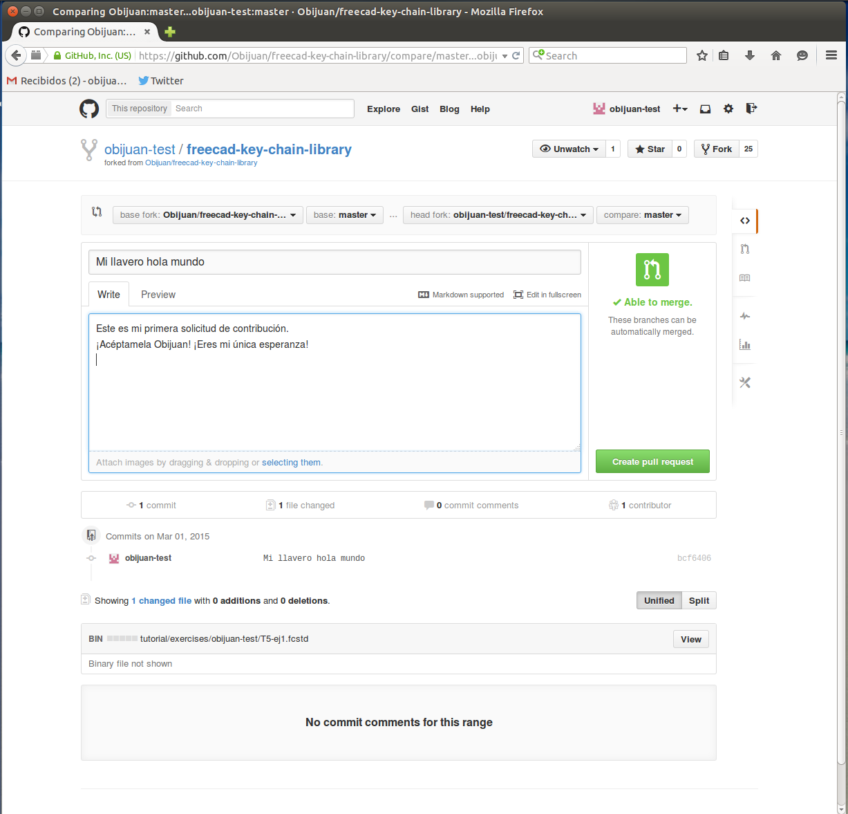This screenshot has height=814, width=848.
Task: Expand the base fork dropdown
Action: [x=207, y=215]
